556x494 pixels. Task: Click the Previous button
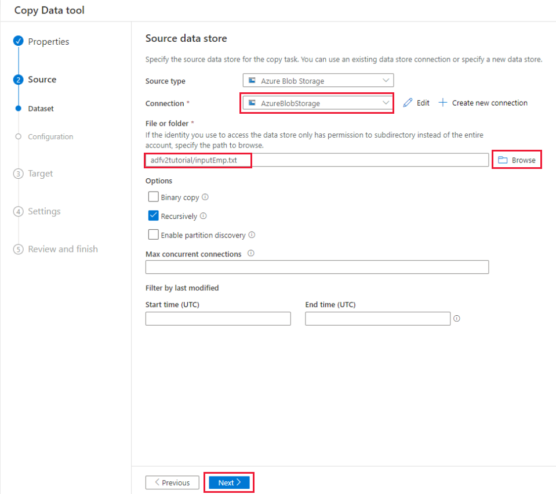click(x=172, y=482)
